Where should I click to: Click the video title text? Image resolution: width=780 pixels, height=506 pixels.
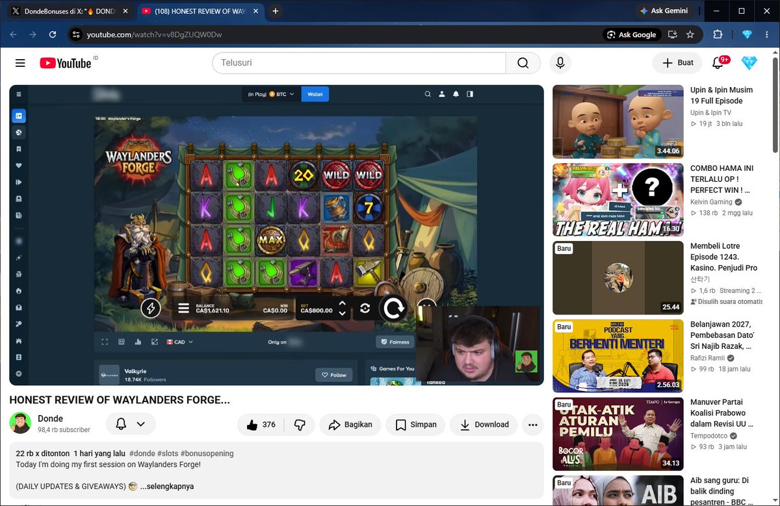pos(120,400)
